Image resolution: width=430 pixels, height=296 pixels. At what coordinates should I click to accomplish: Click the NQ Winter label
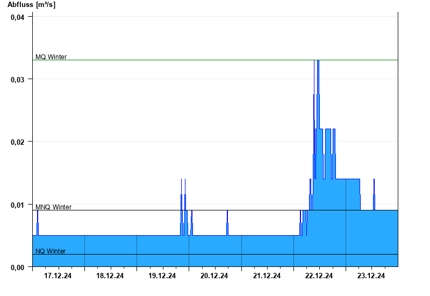pos(51,251)
